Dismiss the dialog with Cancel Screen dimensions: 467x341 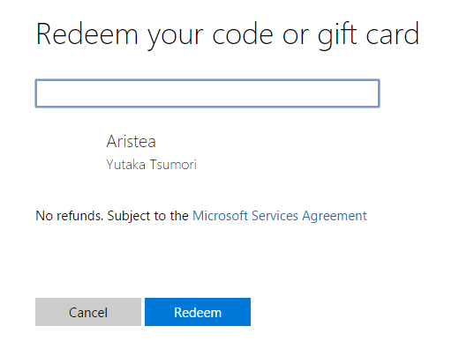[x=88, y=312]
